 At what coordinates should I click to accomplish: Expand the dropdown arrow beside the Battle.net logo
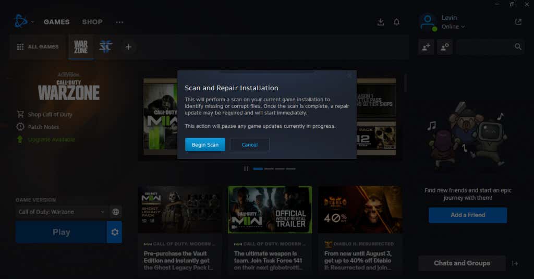coord(33,22)
